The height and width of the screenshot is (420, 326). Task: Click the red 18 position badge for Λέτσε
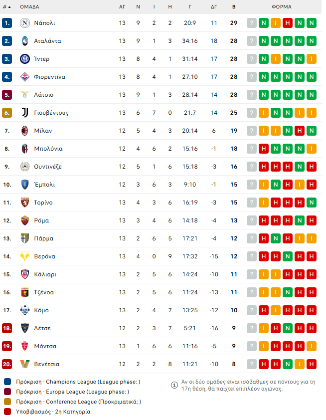(x=6, y=328)
